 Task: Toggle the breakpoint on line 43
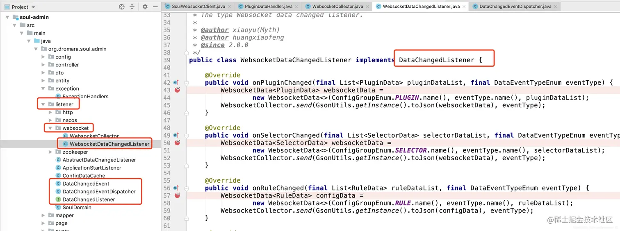(177, 90)
